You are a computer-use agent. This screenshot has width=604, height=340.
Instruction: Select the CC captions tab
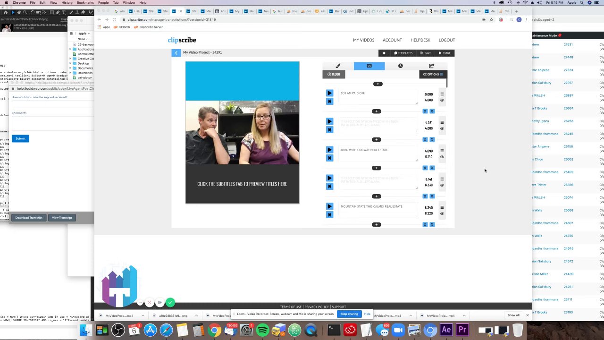click(369, 66)
